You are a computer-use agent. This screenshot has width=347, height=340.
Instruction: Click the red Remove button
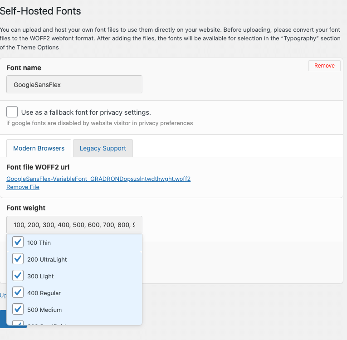point(324,66)
